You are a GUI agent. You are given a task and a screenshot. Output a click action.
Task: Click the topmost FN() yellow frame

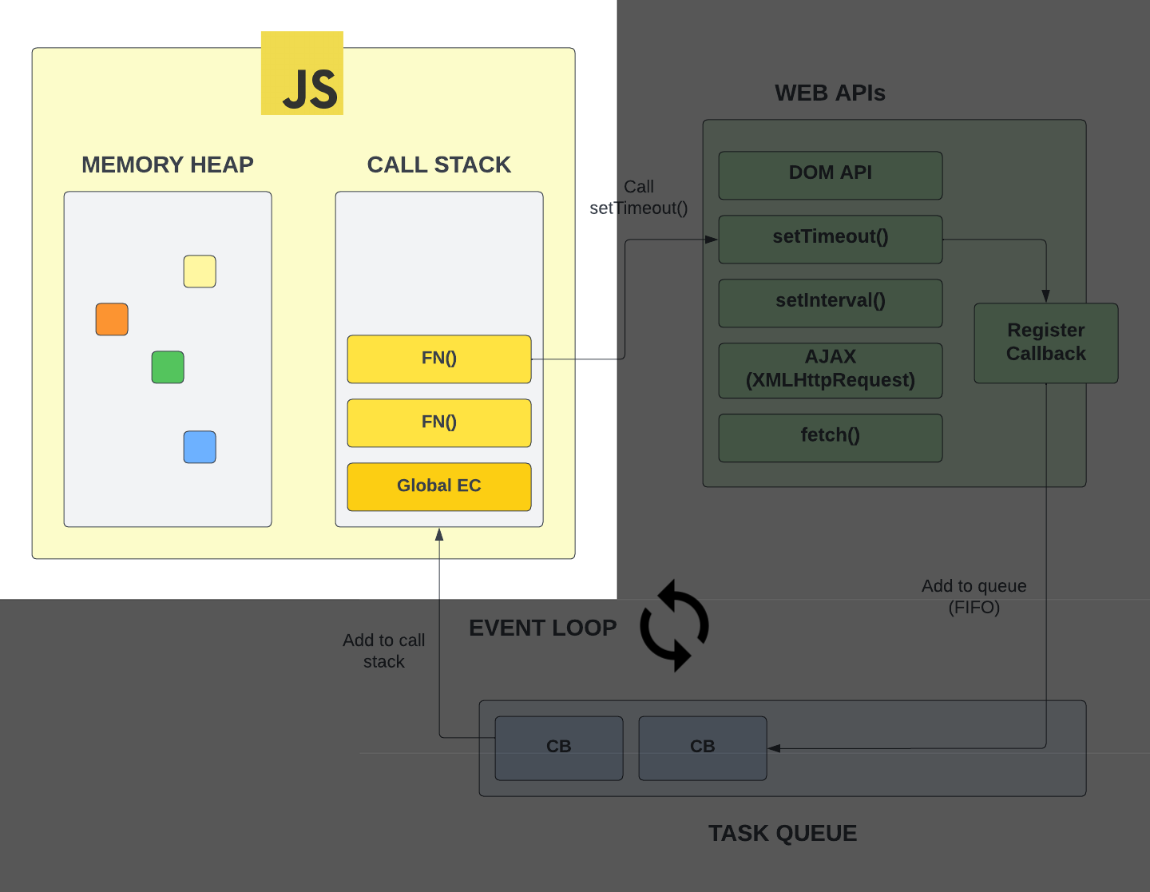tap(438, 359)
